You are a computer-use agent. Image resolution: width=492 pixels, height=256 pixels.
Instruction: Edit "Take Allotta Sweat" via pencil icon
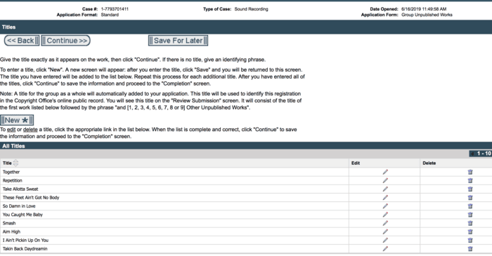[385, 189]
